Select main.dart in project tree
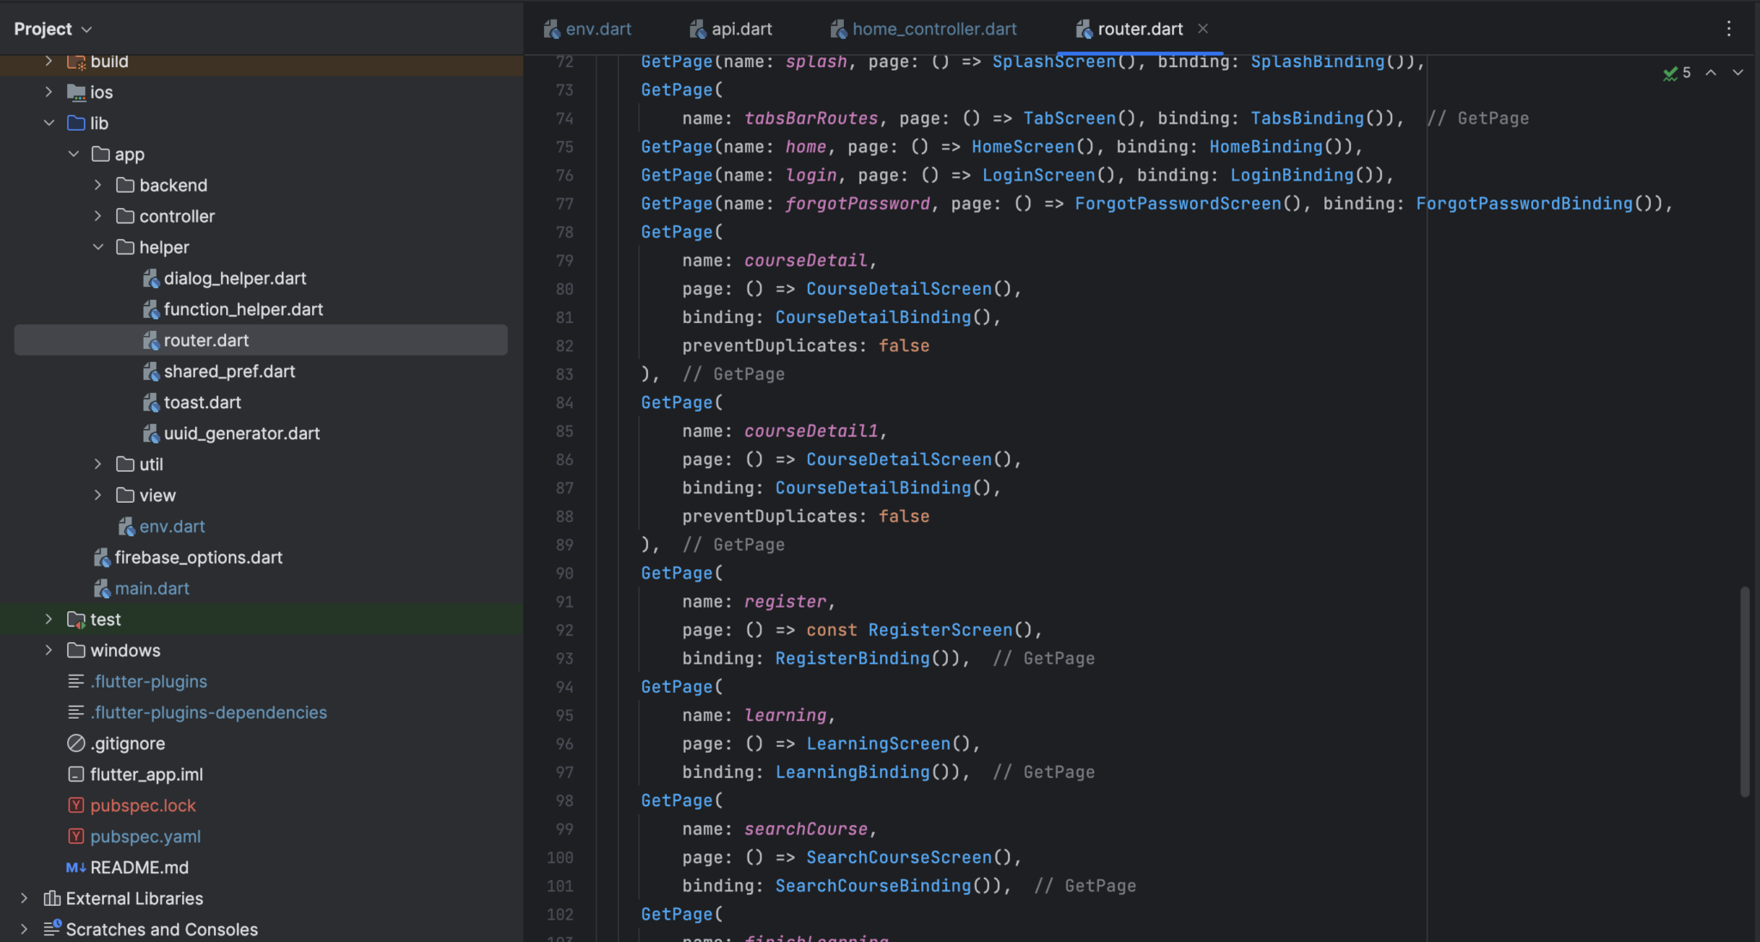 tap(152, 588)
